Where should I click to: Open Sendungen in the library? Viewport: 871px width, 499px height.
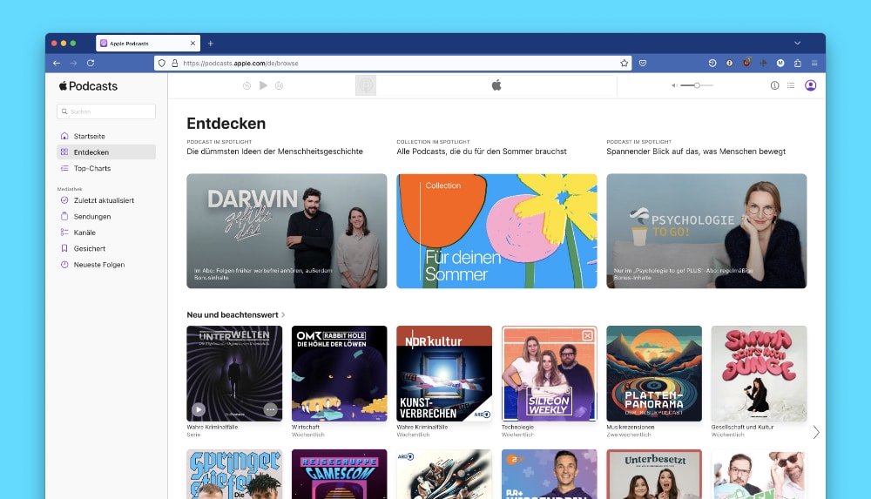click(106, 217)
